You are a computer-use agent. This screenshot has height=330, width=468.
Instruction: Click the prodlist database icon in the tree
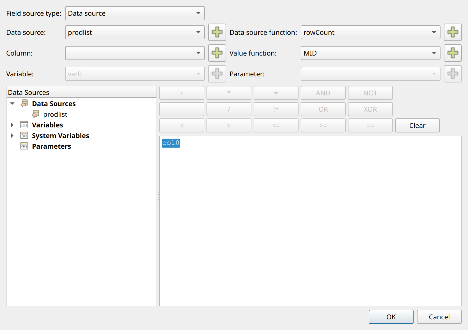point(36,114)
